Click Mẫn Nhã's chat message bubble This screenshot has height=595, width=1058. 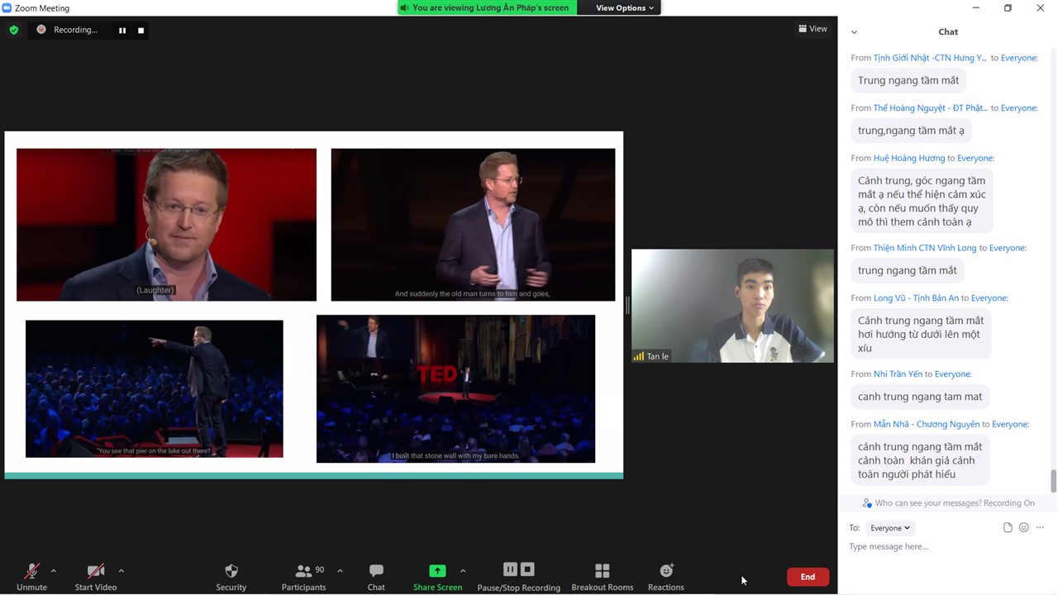coord(920,460)
